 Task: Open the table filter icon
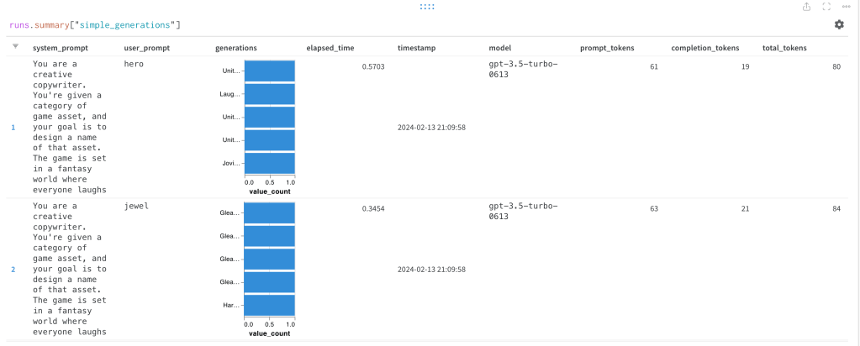[x=14, y=47]
